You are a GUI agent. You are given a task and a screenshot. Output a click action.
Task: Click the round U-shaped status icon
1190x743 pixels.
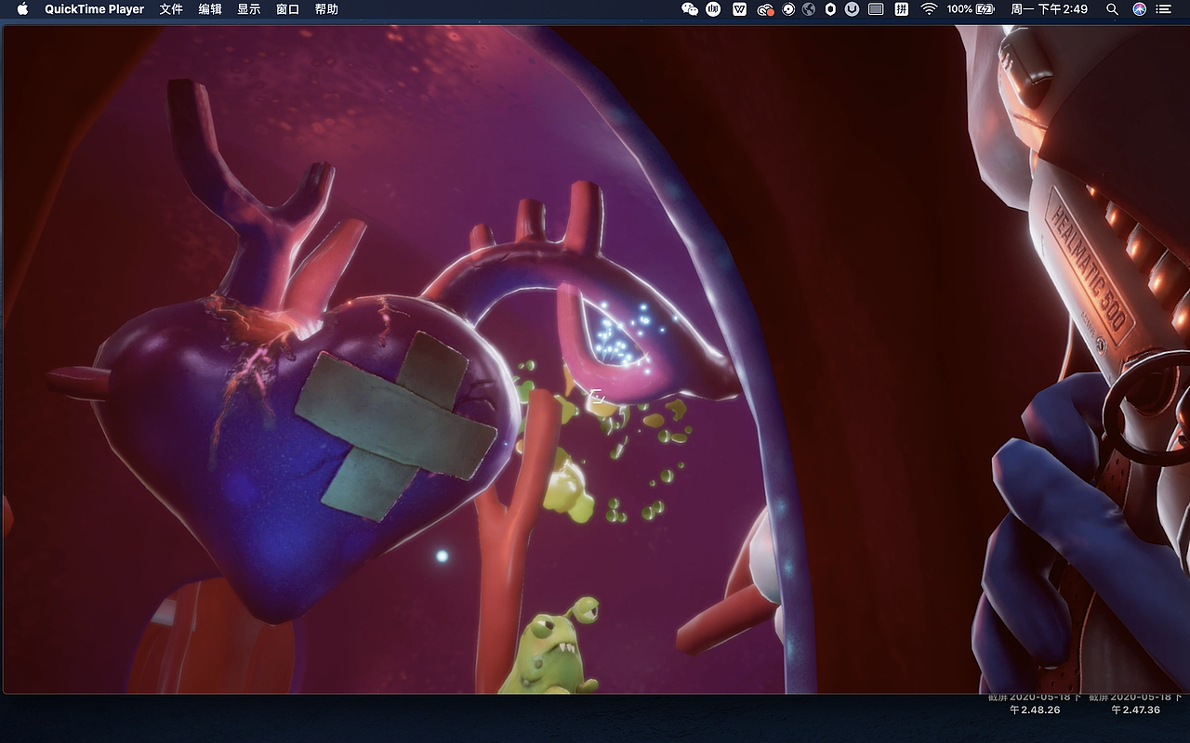(x=853, y=9)
